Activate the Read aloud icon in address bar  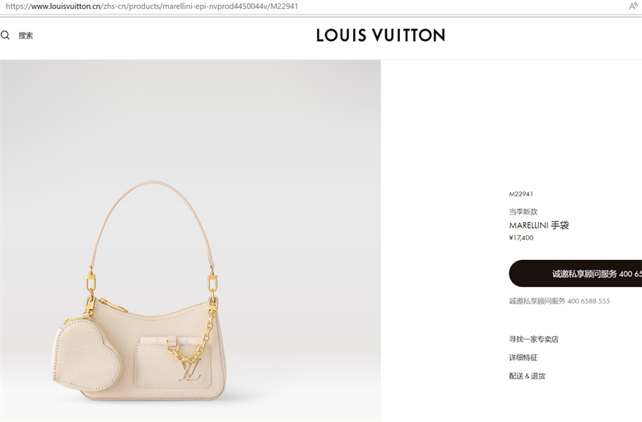click(633, 6)
